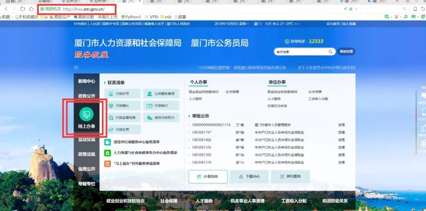Image resolution: width=426 pixels, height=211 pixels.
Task: Click the 全文检索 search input field
Action: [301, 52]
